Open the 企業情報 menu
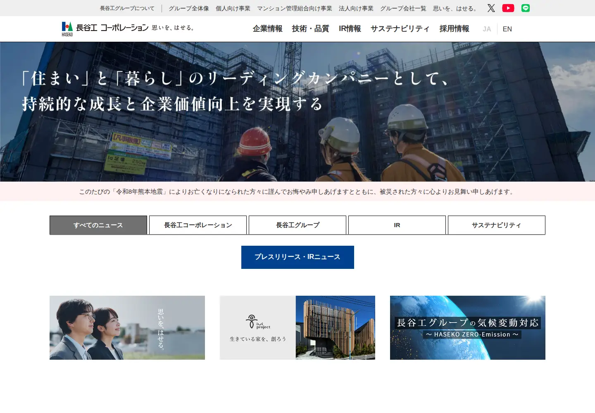This screenshot has height=413, width=595. [268, 28]
